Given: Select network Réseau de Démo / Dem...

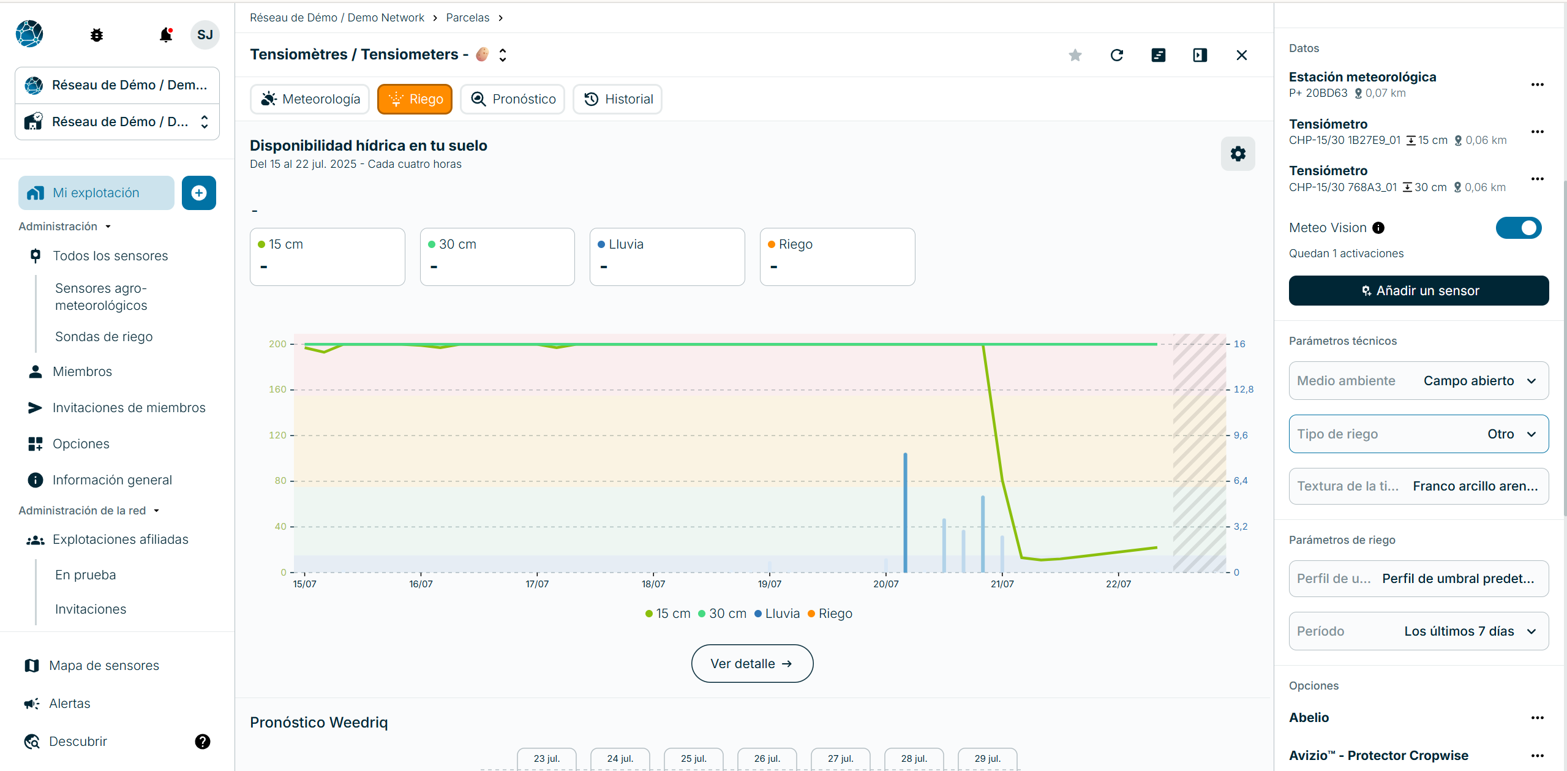Looking at the screenshot, I should coord(118,85).
